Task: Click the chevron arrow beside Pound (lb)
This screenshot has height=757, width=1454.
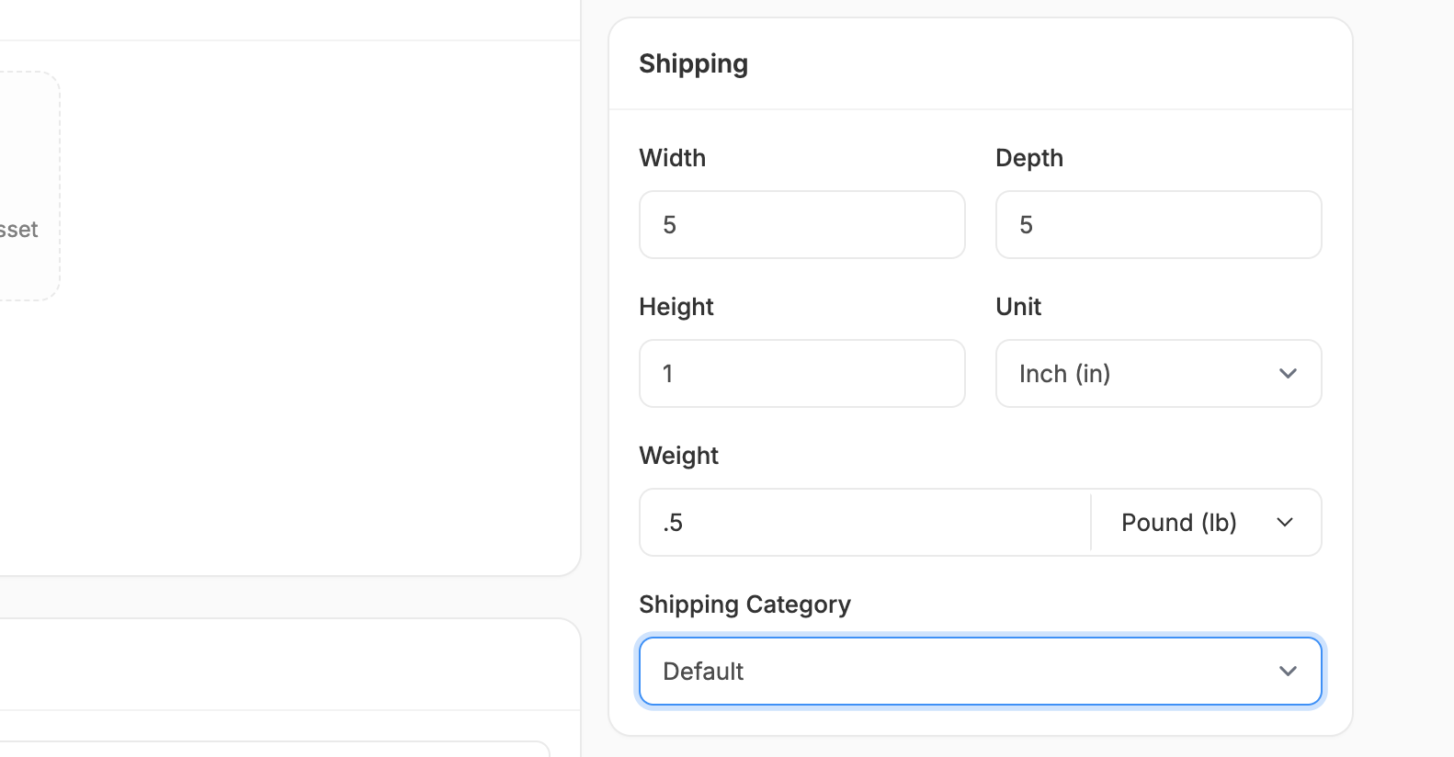Action: [x=1285, y=523]
